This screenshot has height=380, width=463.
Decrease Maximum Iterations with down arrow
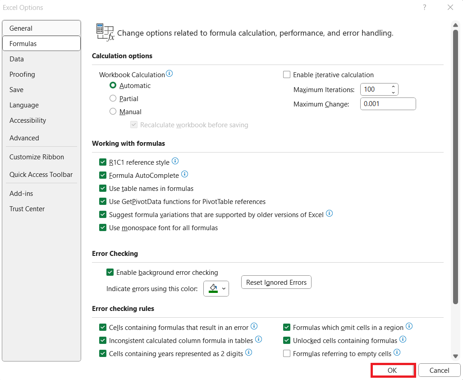393,93
